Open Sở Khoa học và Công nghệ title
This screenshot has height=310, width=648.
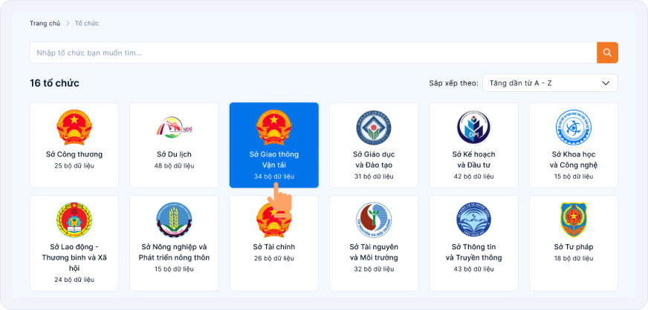574,160
